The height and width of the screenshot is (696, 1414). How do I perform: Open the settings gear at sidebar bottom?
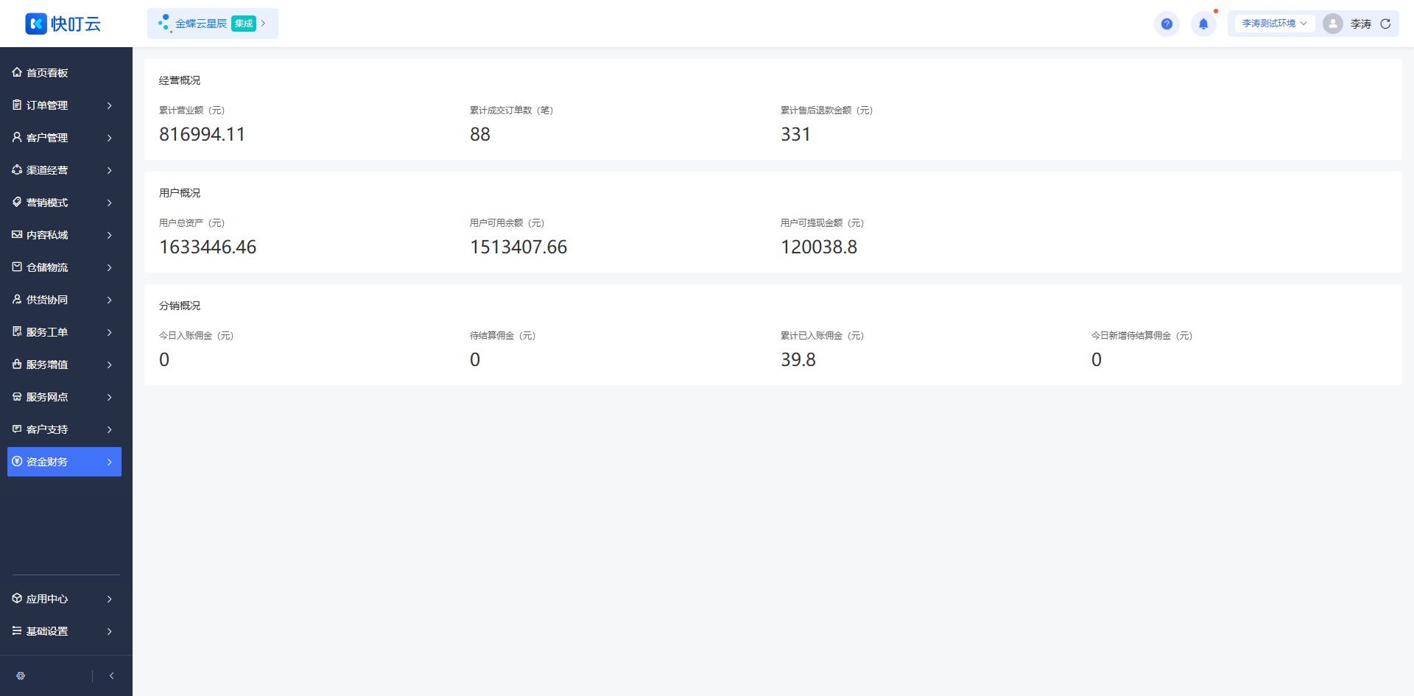[x=21, y=675]
